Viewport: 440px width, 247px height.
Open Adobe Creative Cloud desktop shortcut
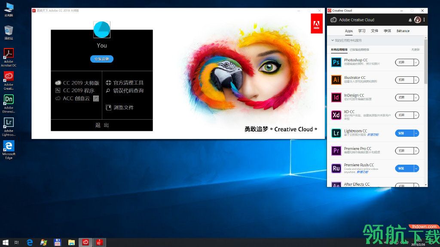[x=9, y=81]
